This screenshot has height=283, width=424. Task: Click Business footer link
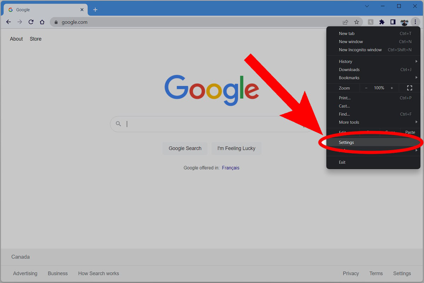point(58,273)
